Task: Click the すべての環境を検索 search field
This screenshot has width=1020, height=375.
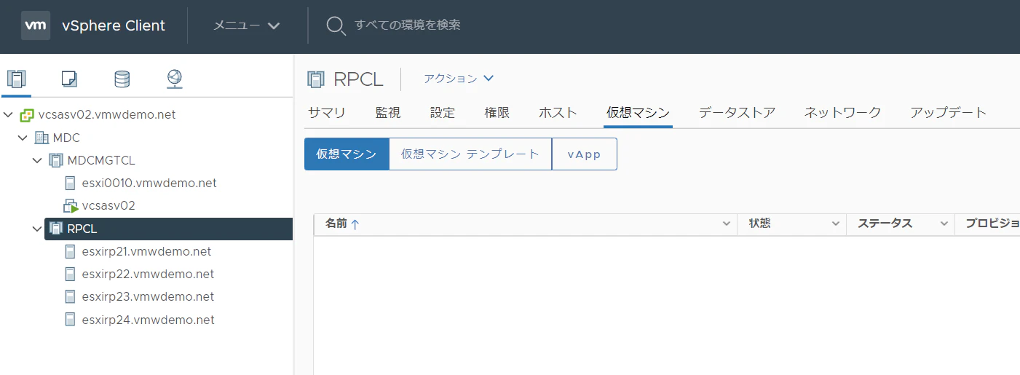Action: [x=408, y=25]
